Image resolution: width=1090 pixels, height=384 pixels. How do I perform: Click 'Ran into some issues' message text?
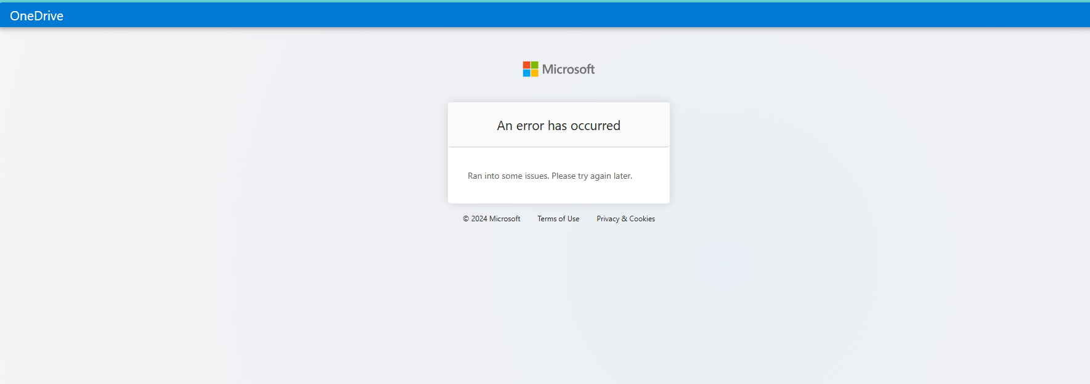(x=550, y=176)
